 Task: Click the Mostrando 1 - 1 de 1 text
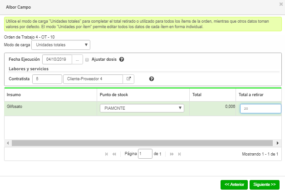click(260, 154)
